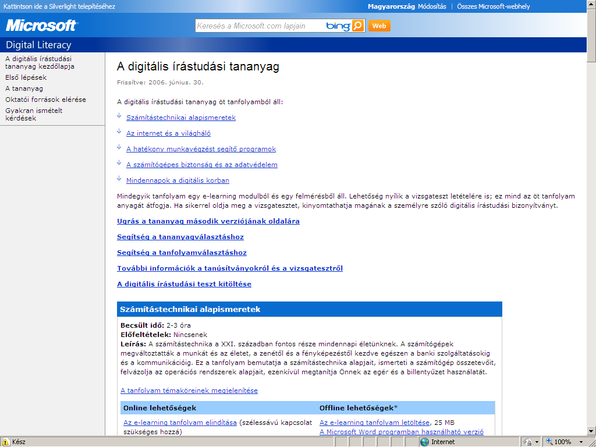Screen dimensions: 596x447
Task: Click the arrow icon beside A számítógépes biztonság
Action: [x=119, y=163]
